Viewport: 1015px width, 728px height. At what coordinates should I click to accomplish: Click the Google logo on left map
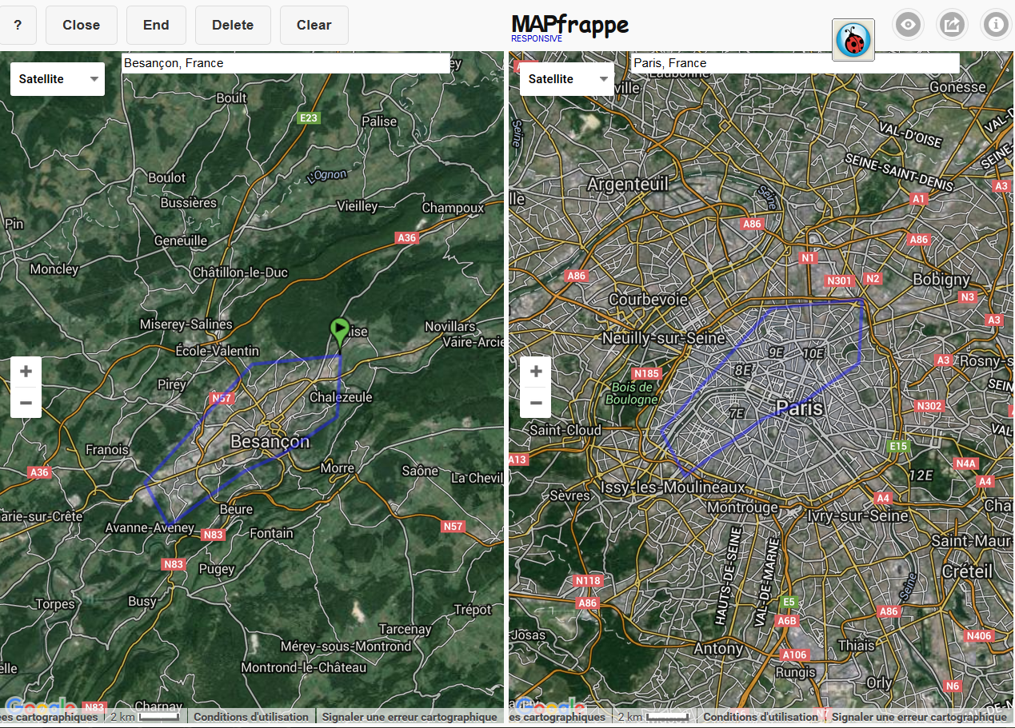(x=42, y=707)
